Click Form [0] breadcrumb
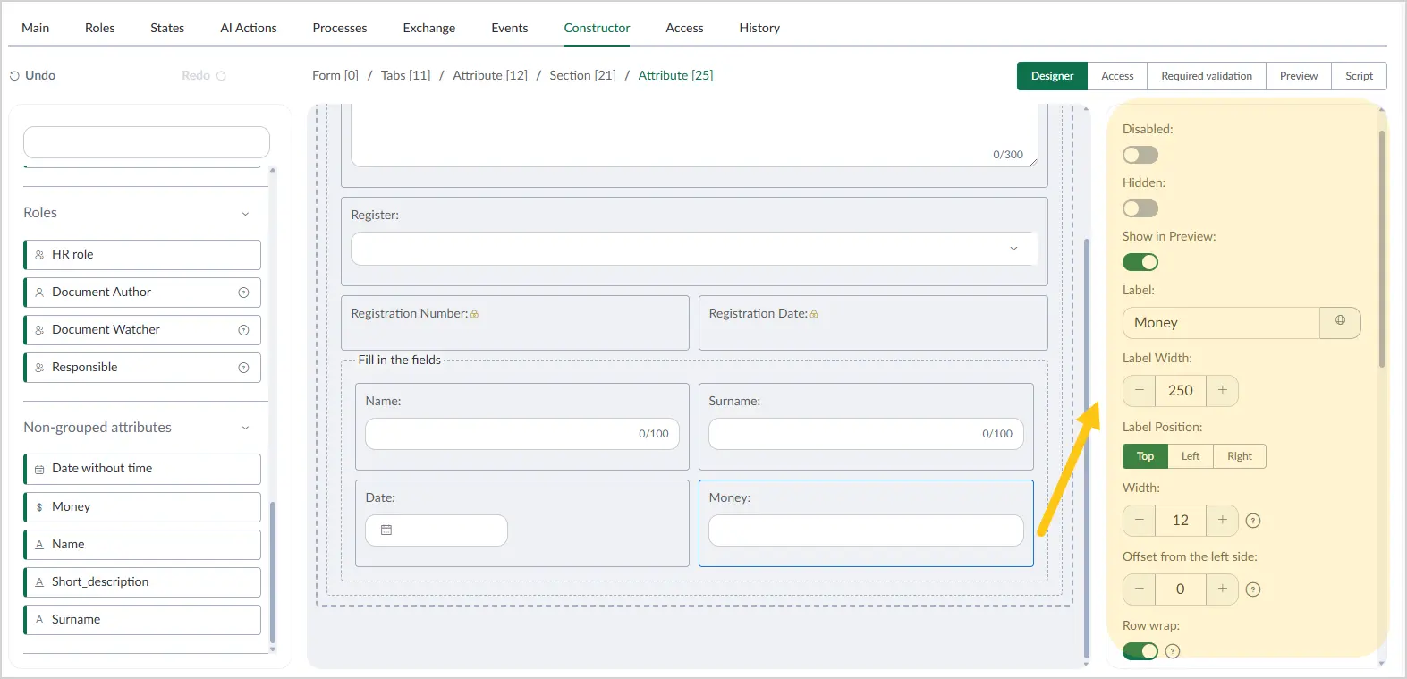This screenshot has height=679, width=1407. click(335, 76)
